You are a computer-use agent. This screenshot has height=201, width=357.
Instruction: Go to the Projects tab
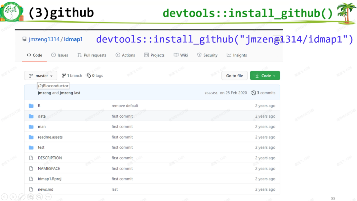(154, 55)
